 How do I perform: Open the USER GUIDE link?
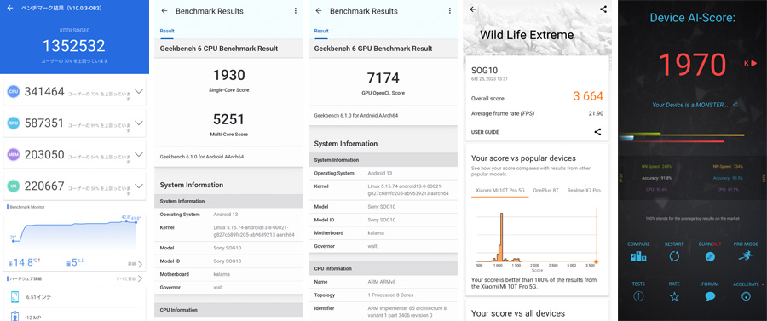click(485, 132)
